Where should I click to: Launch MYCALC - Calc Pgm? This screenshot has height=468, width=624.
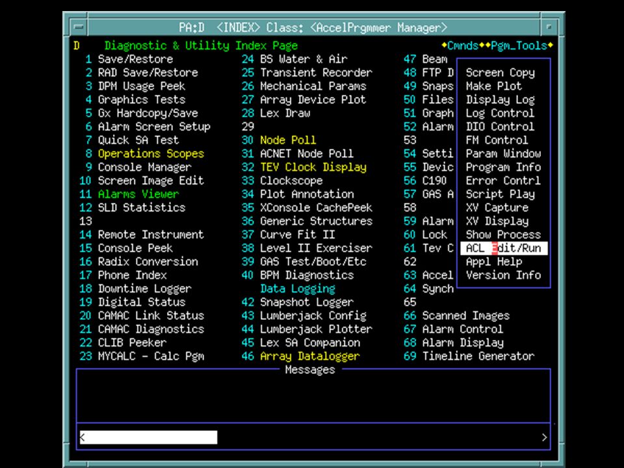[x=151, y=356]
